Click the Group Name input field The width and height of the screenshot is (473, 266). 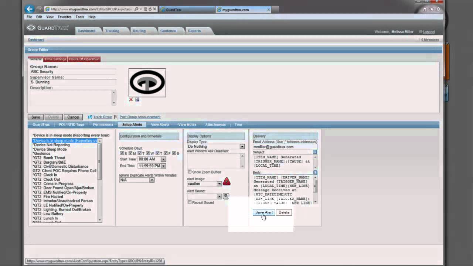coord(73,72)
